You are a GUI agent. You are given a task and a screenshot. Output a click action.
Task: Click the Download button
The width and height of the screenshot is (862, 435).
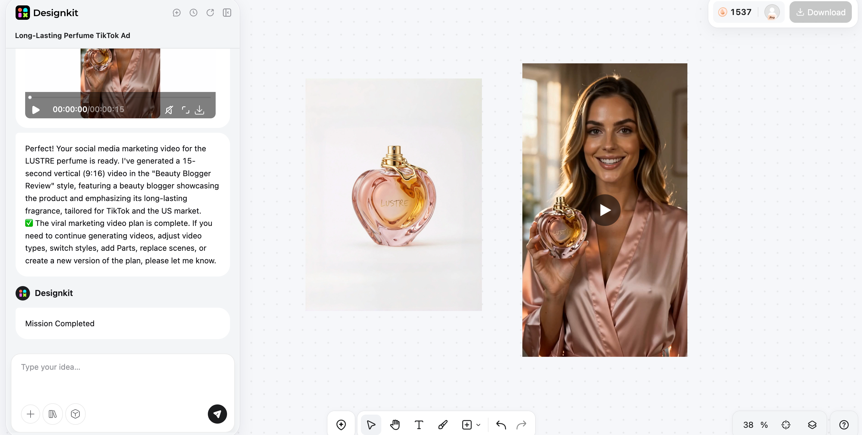point(820,12)
